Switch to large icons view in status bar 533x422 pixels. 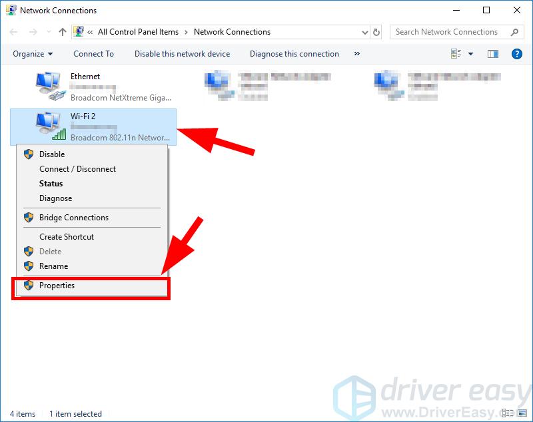pos(522,413)
